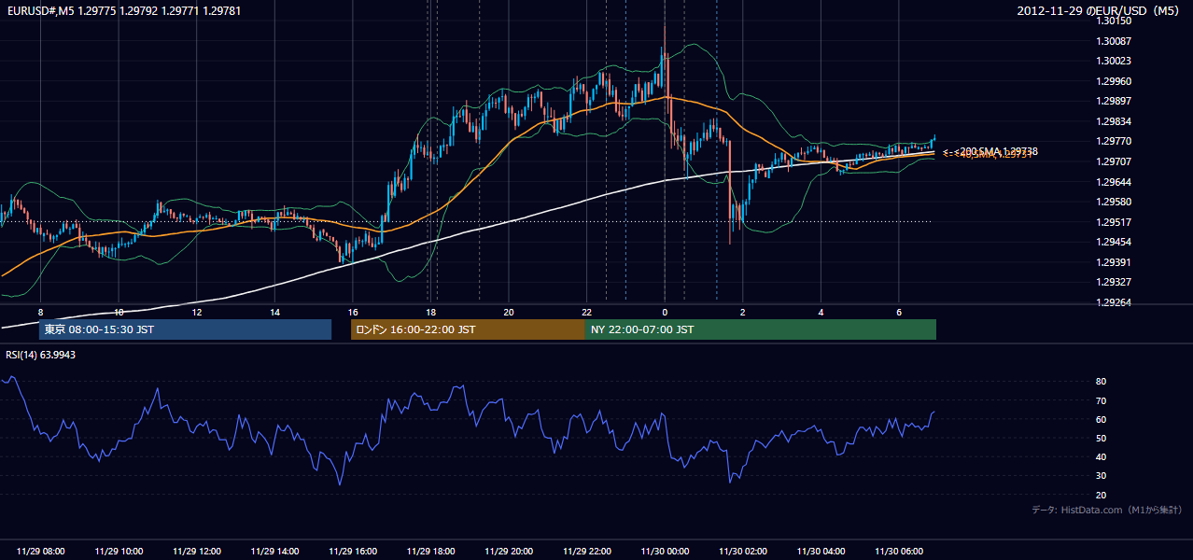1193x560 pixels.
Task: Click price axis label 1.29580
Action: click(x=1114, y=202)
